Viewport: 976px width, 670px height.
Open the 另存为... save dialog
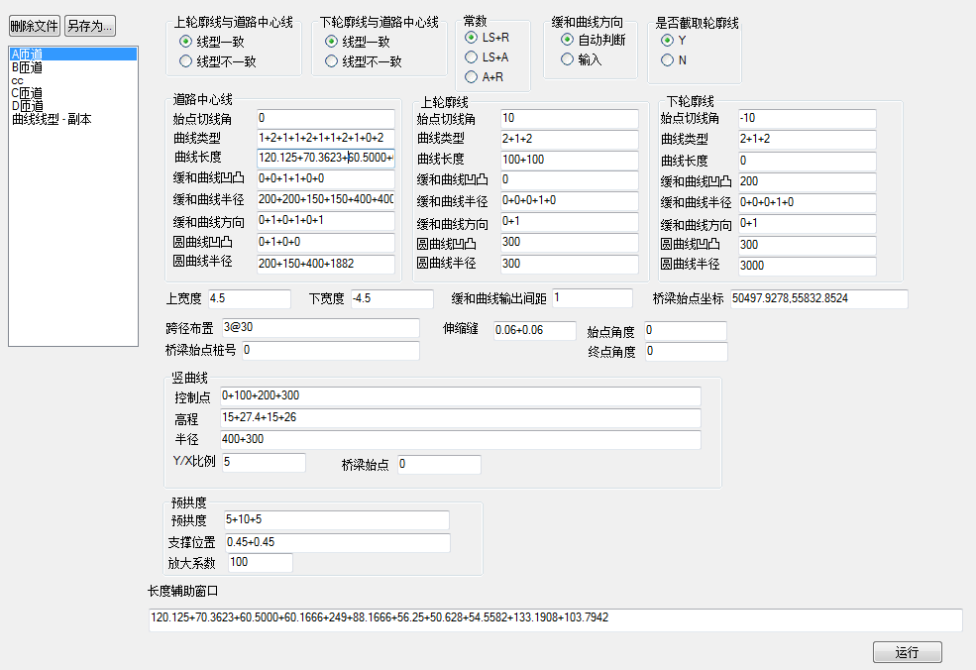click(91, 26)
